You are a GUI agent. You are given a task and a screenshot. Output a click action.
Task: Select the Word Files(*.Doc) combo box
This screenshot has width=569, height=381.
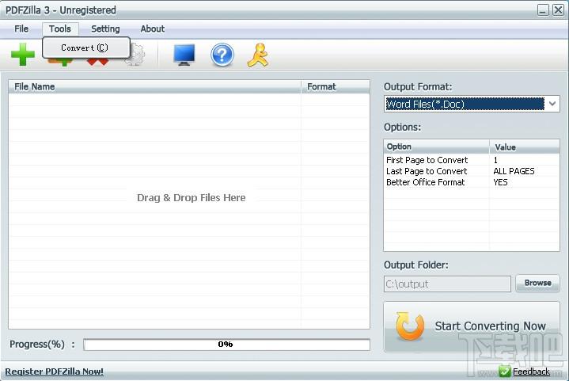[472, 104]
